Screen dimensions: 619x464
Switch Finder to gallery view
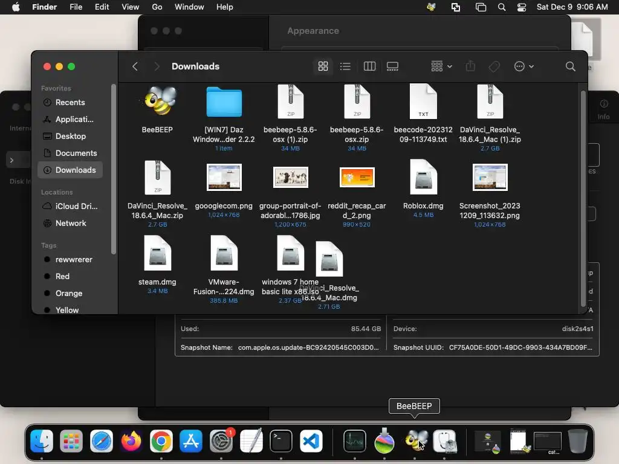pyautogui.click(x=392, y=66)
